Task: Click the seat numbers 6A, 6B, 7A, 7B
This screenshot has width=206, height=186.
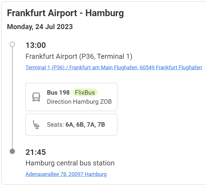Action: pos(85,125)
